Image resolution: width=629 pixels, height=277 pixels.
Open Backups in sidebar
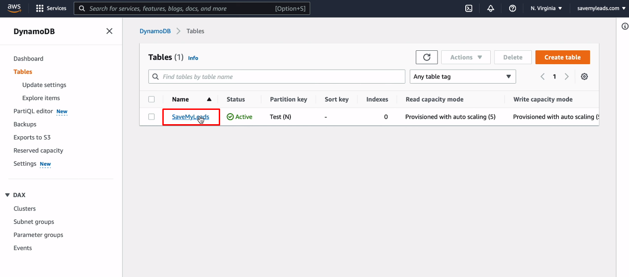click(25, 124)
